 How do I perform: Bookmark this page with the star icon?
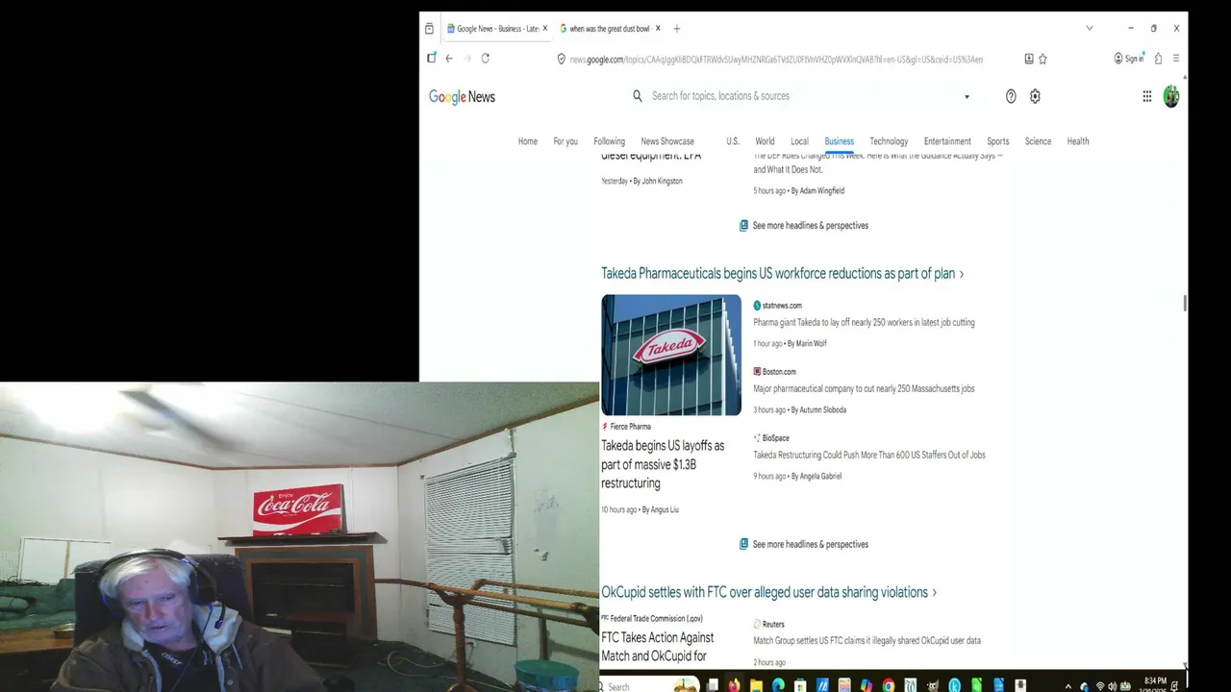coord(1043,59)
